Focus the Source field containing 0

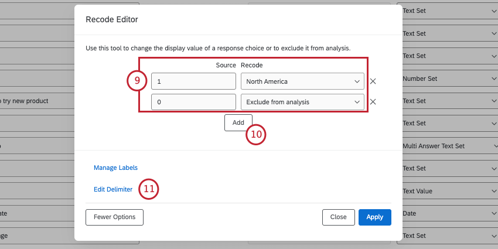pyautogui.click(x=193, y=102)
